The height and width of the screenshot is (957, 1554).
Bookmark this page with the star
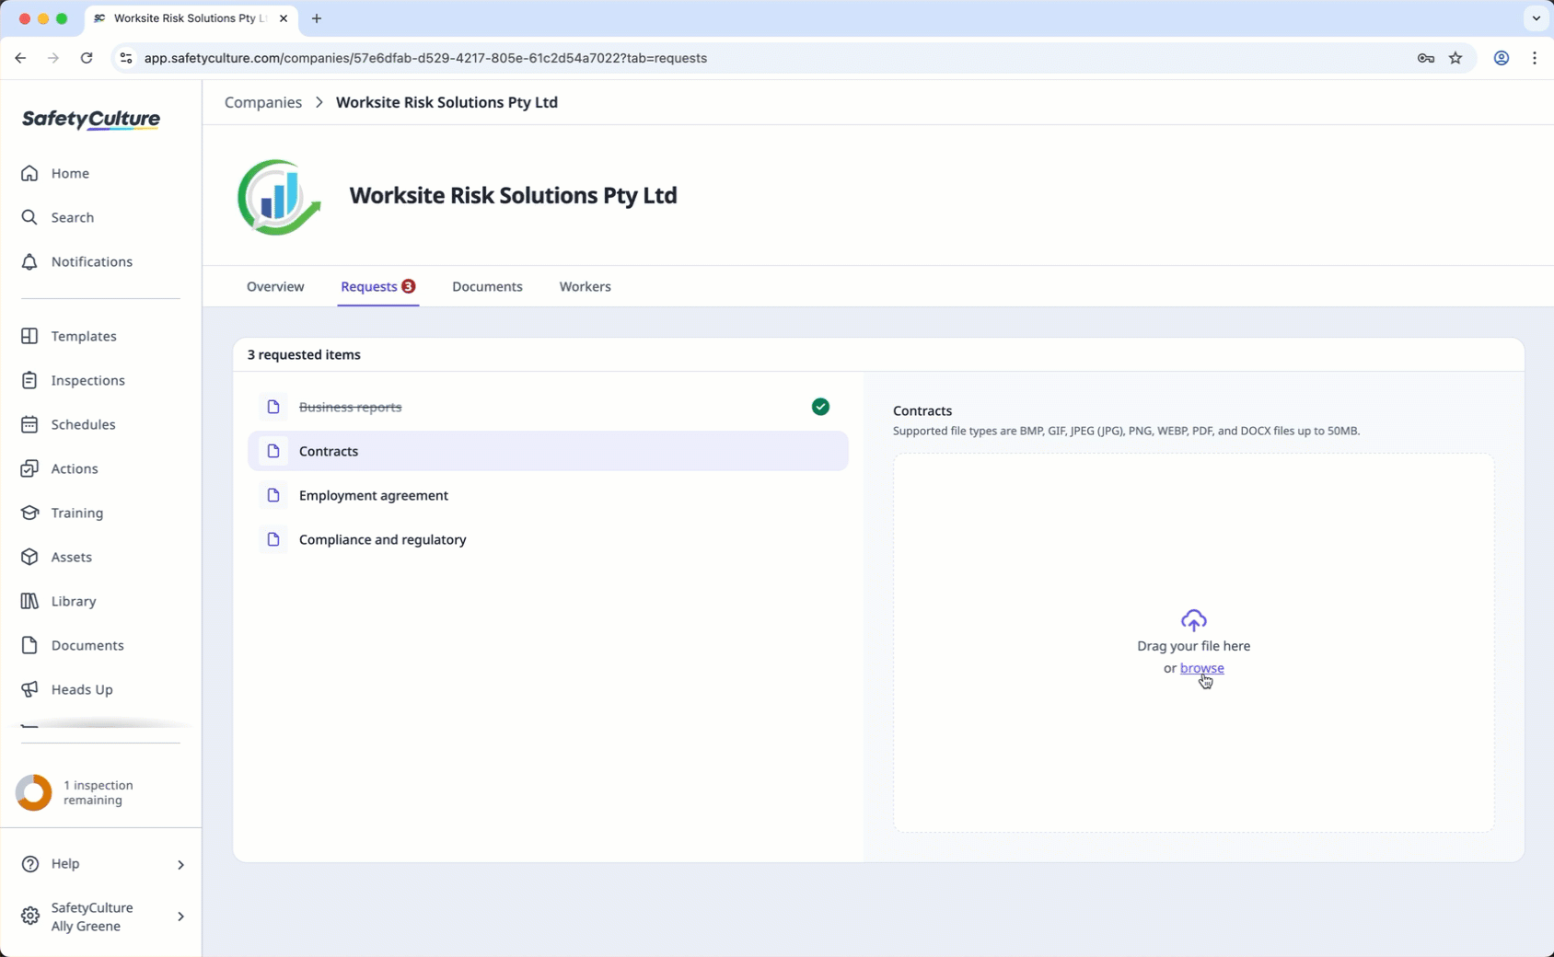(1455, 58)
